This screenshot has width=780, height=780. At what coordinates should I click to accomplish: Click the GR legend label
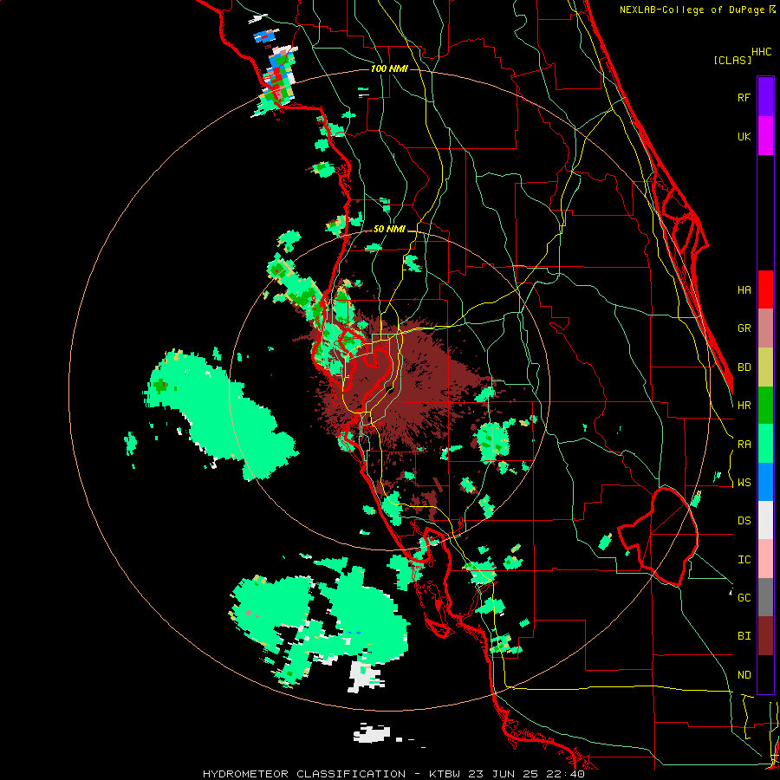[x=744, y=328]
